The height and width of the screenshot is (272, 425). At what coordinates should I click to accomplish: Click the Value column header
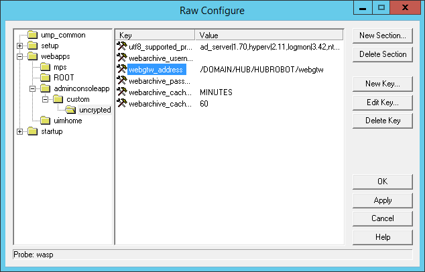[269, 35]
